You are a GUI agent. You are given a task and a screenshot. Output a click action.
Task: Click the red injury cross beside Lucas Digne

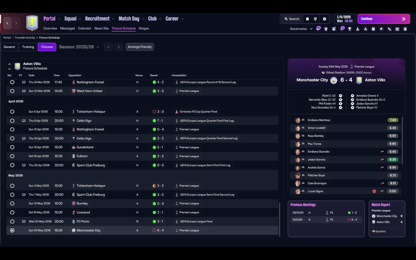tap(374, 191)
